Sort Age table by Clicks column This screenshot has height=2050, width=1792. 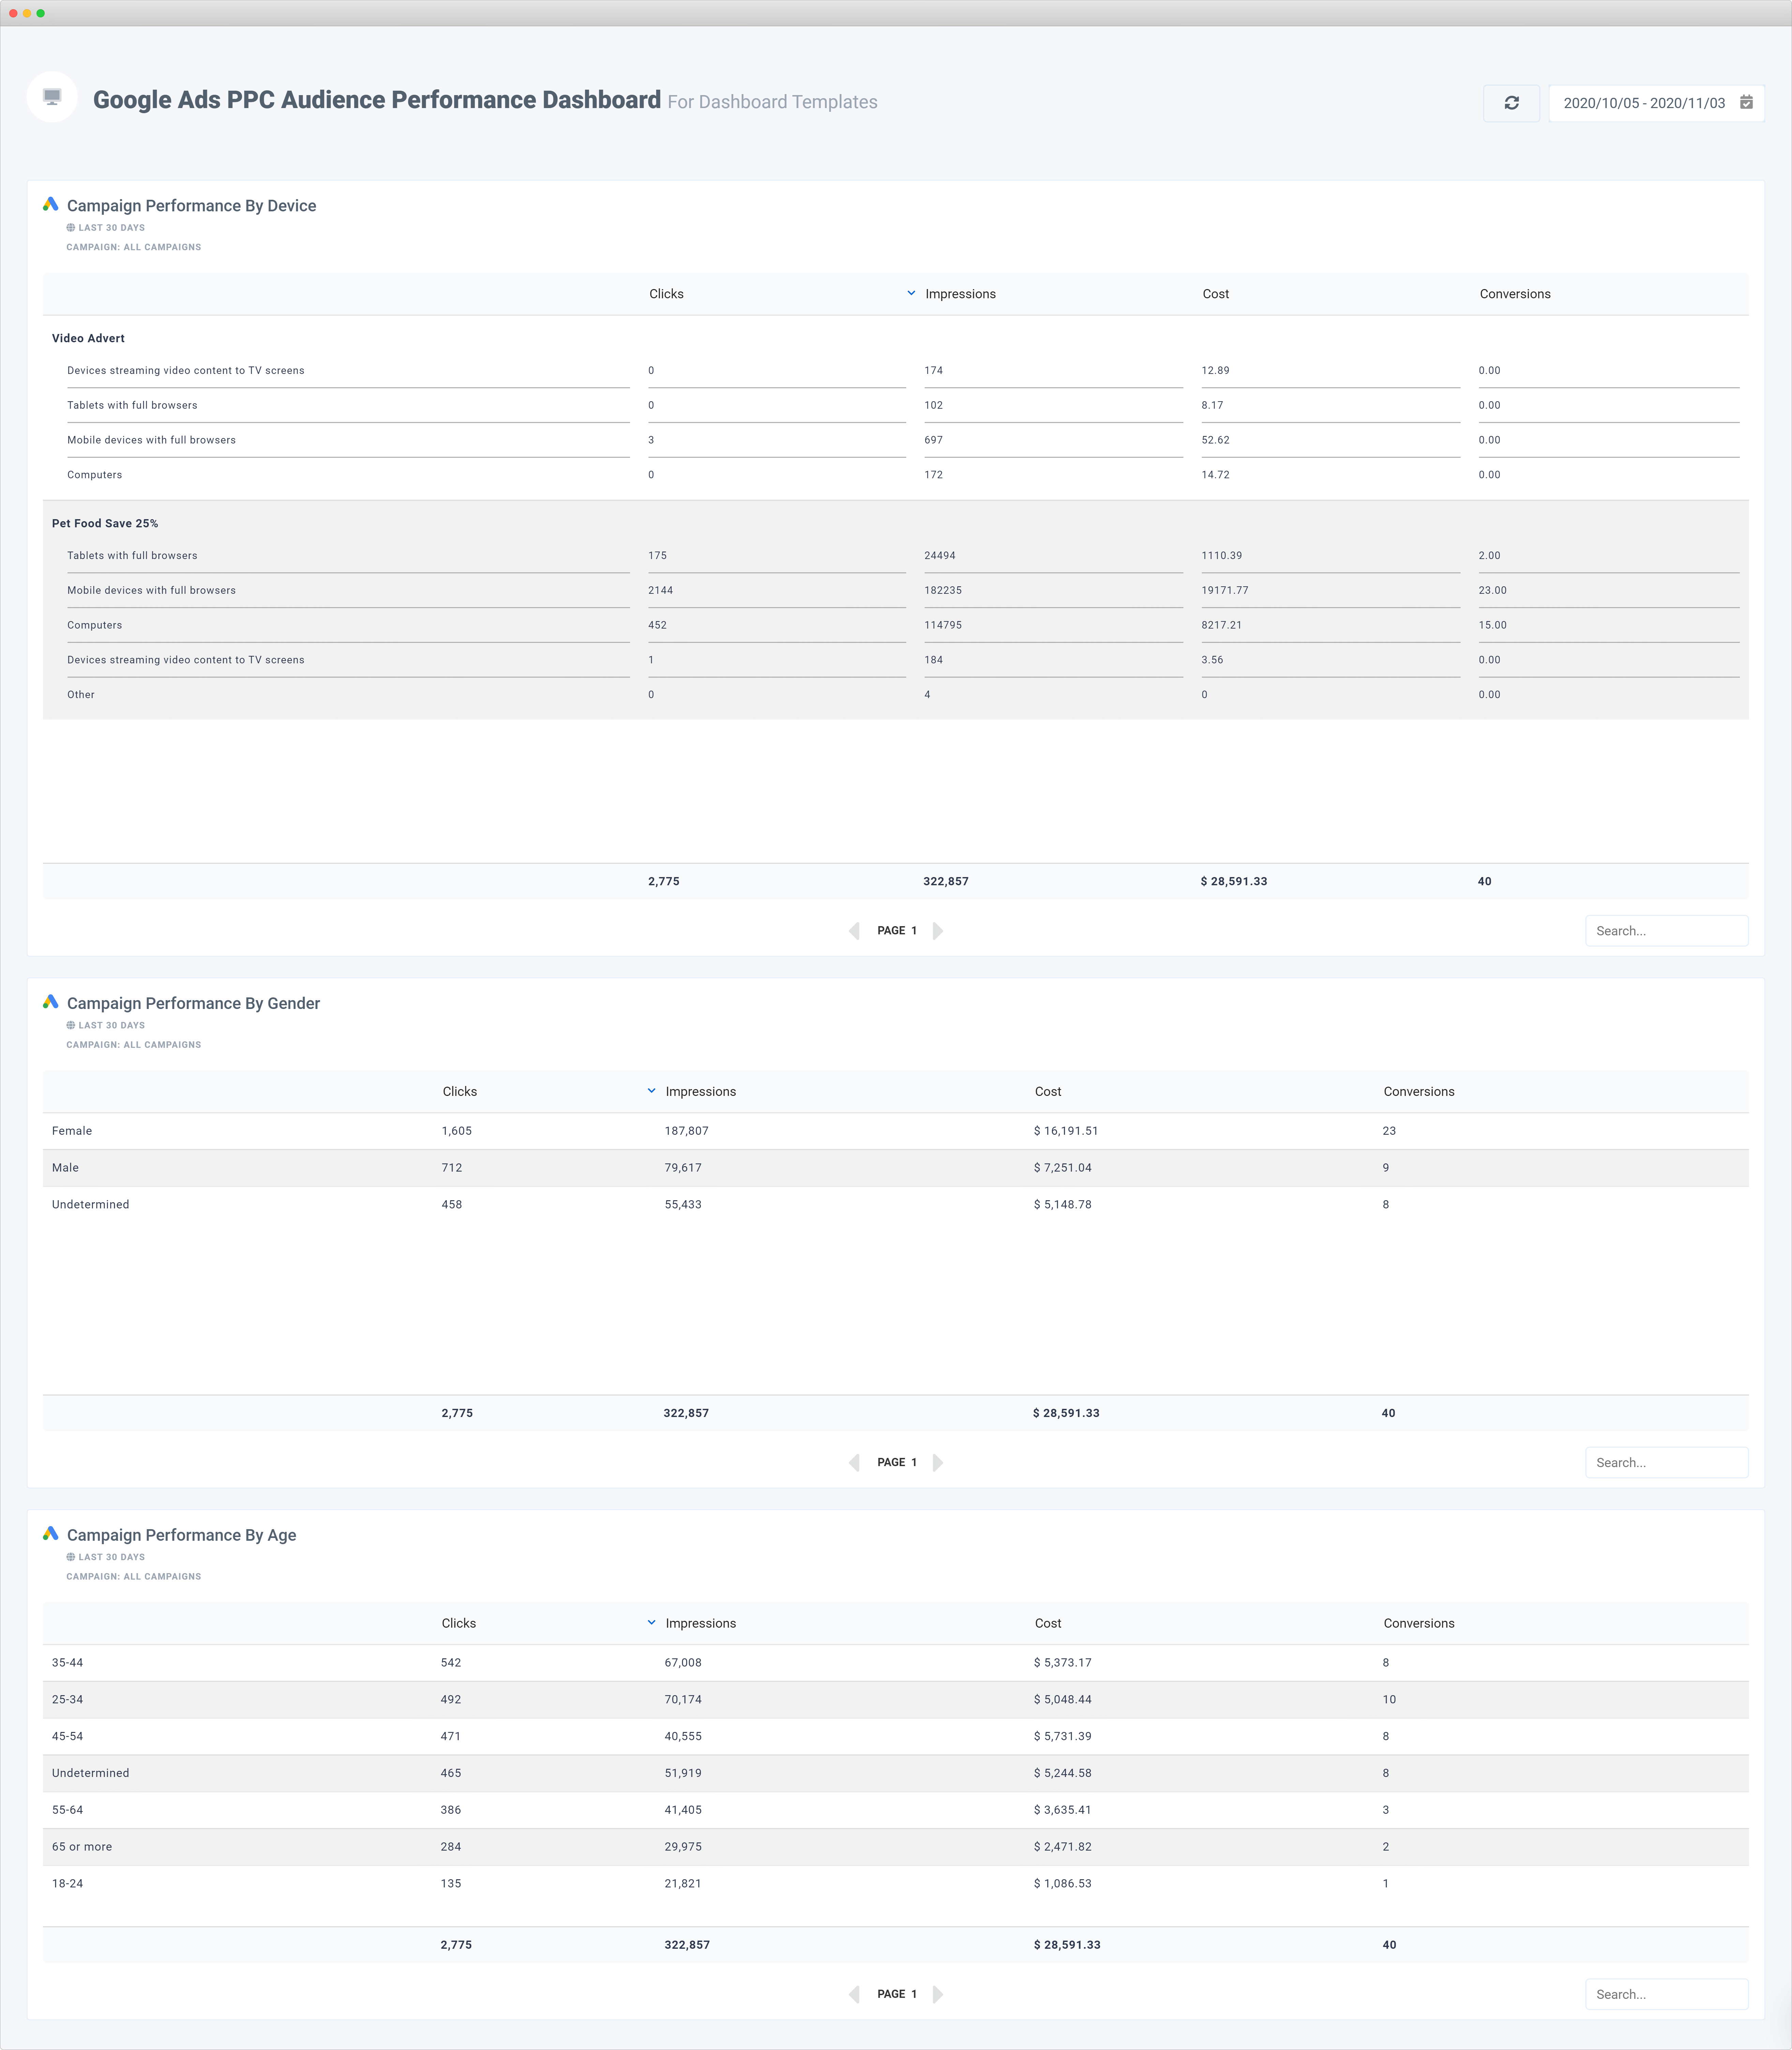(x=459, y=1623)
